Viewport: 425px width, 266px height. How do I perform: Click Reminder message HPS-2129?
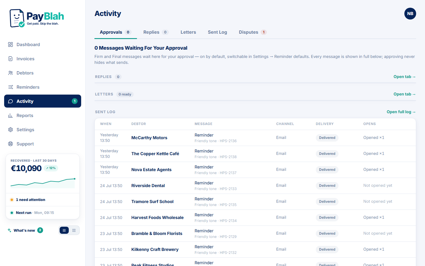(x=215, y=233)
